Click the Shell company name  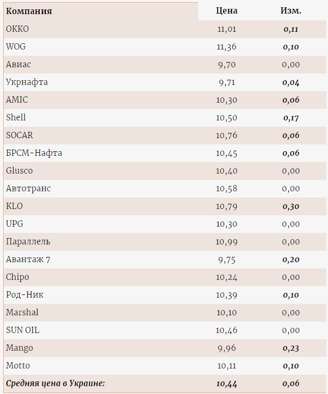(16, 117)
